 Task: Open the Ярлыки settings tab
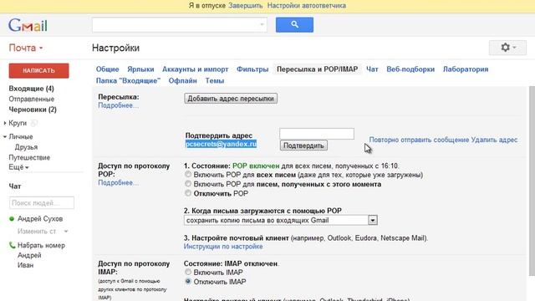(x=140, y=69)
